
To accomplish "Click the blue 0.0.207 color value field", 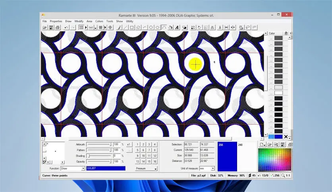I will pos(106,168).
